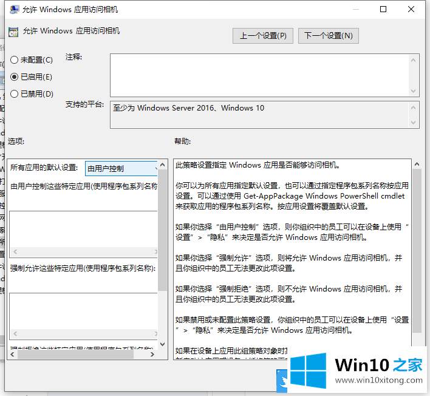This screenshot has width=430, height=396.
Task: Click the options panel vertical scroll down arrow
Action: (x=162, y=344)
